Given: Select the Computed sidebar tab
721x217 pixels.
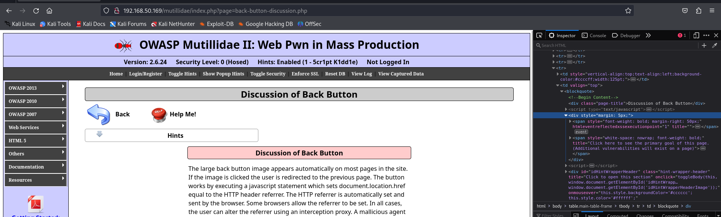Looking at the screenshot, I should tap(617, 215).
